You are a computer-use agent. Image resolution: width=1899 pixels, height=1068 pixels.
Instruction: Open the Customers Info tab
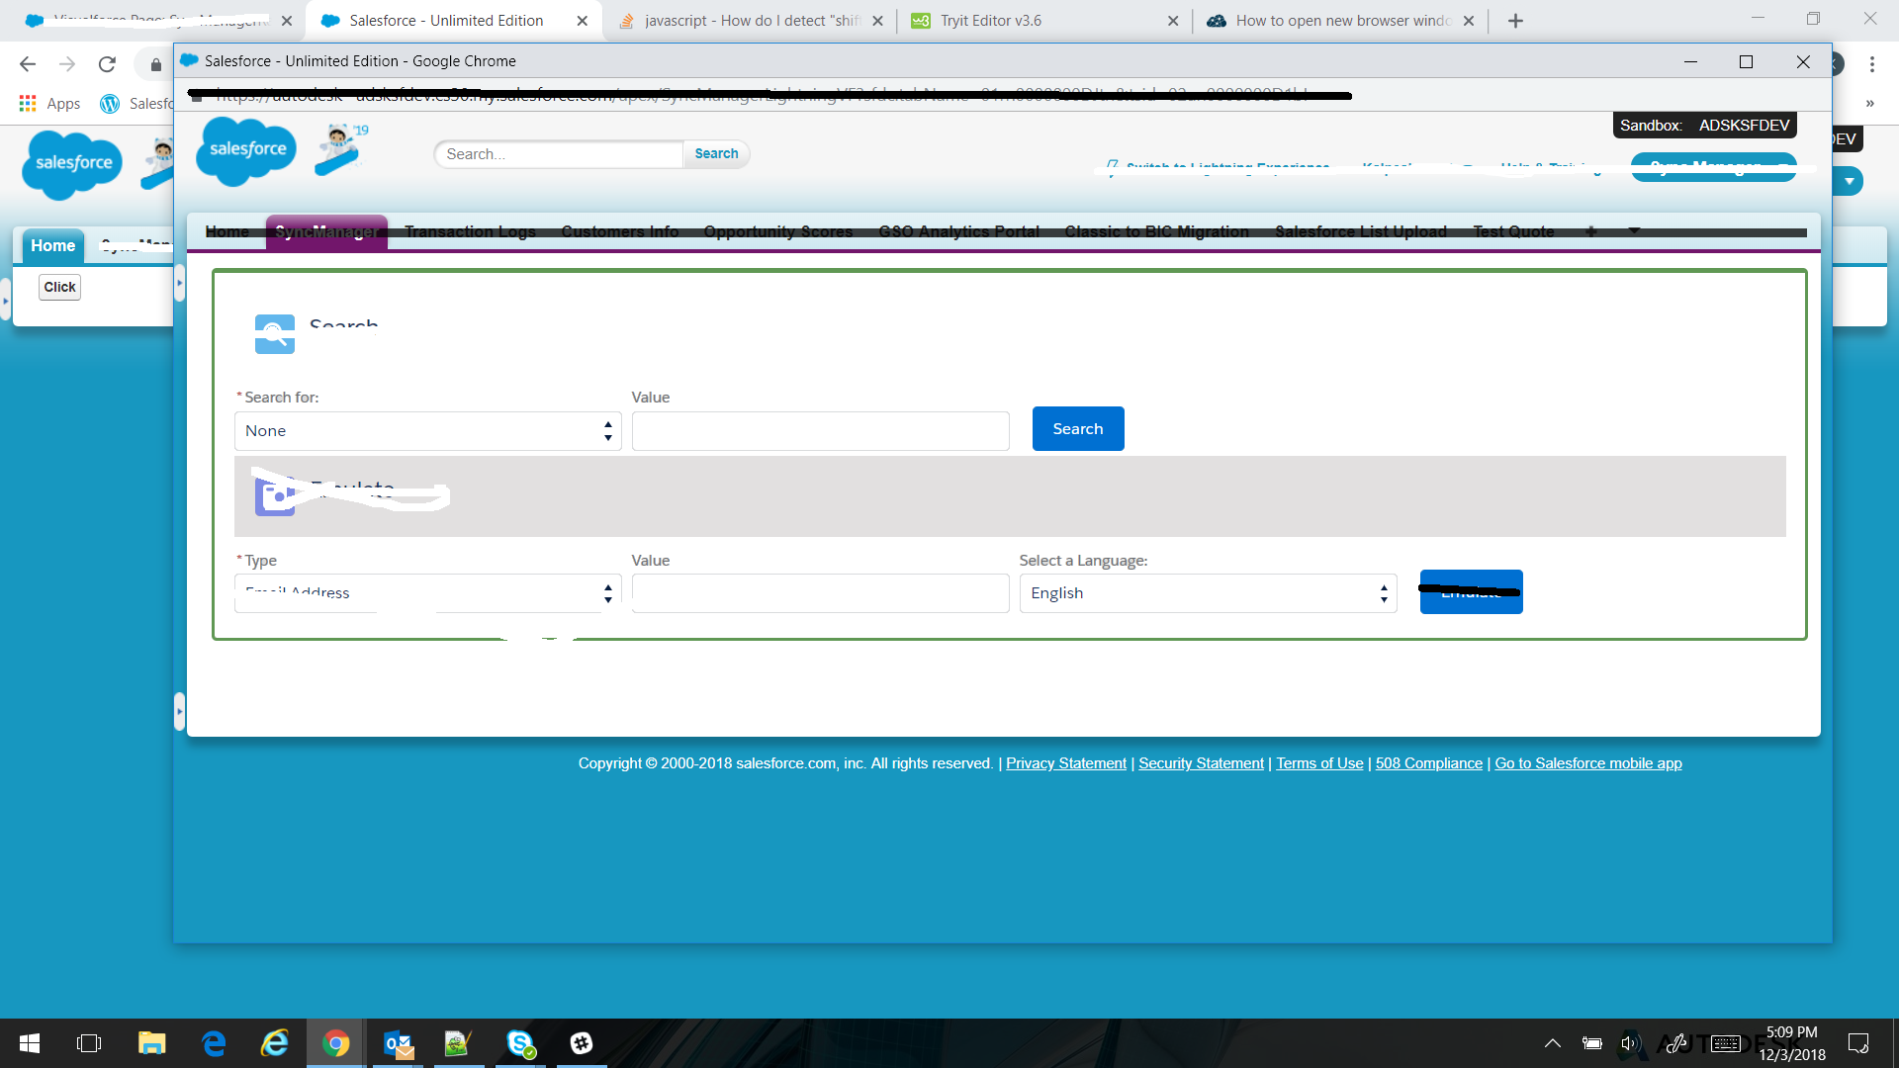pyautogui.click(x=620, y=231)
